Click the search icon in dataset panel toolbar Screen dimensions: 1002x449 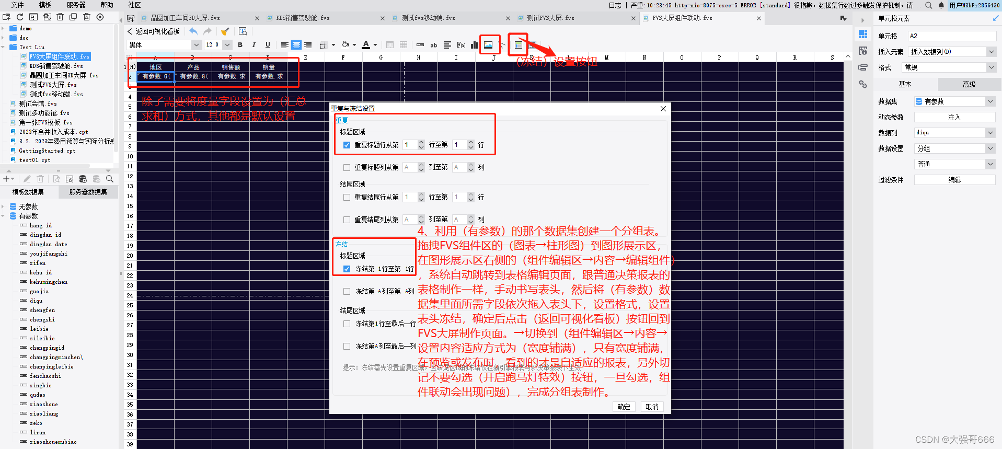tap(110, 179)
